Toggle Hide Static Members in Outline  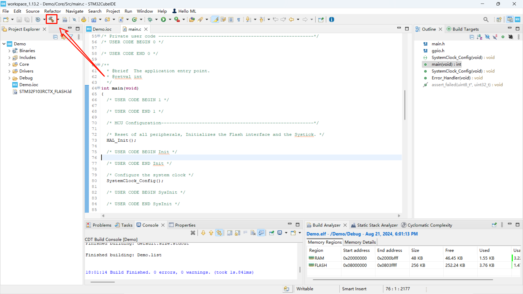pyautogui.click(x=495, y=37)
